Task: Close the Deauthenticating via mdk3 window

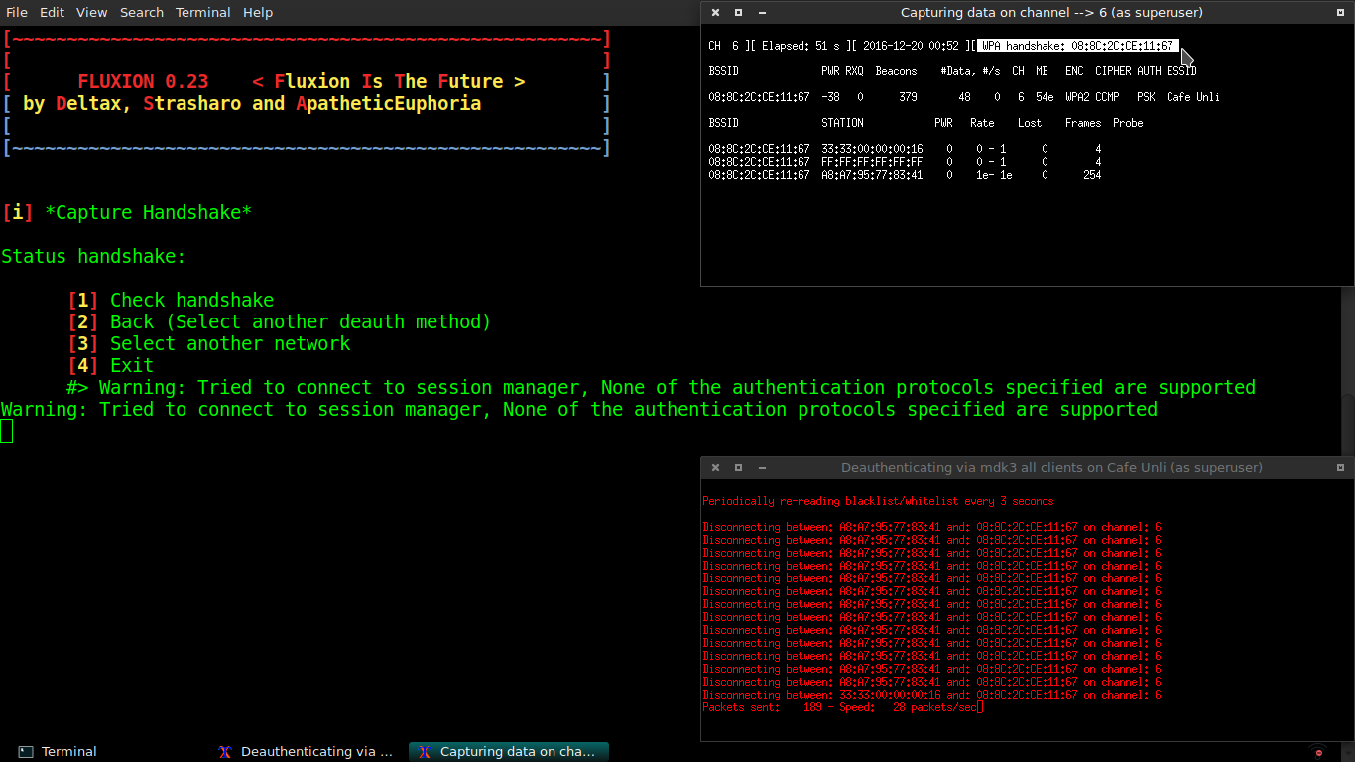Action: (x=714, y=467)
